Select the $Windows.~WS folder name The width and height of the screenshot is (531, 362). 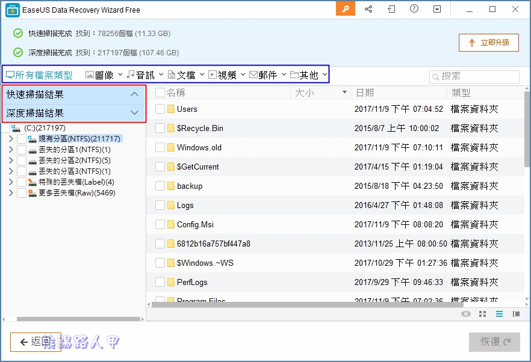tap(205, 263)
